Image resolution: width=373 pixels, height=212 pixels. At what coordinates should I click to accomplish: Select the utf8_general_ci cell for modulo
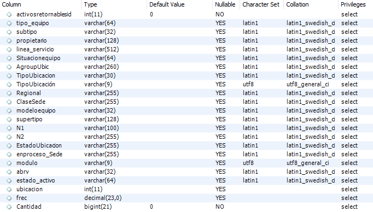308,163
